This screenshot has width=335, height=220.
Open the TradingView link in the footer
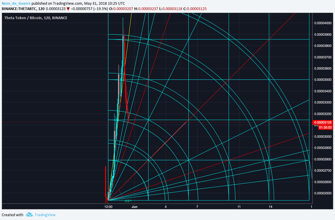[45, 215]
